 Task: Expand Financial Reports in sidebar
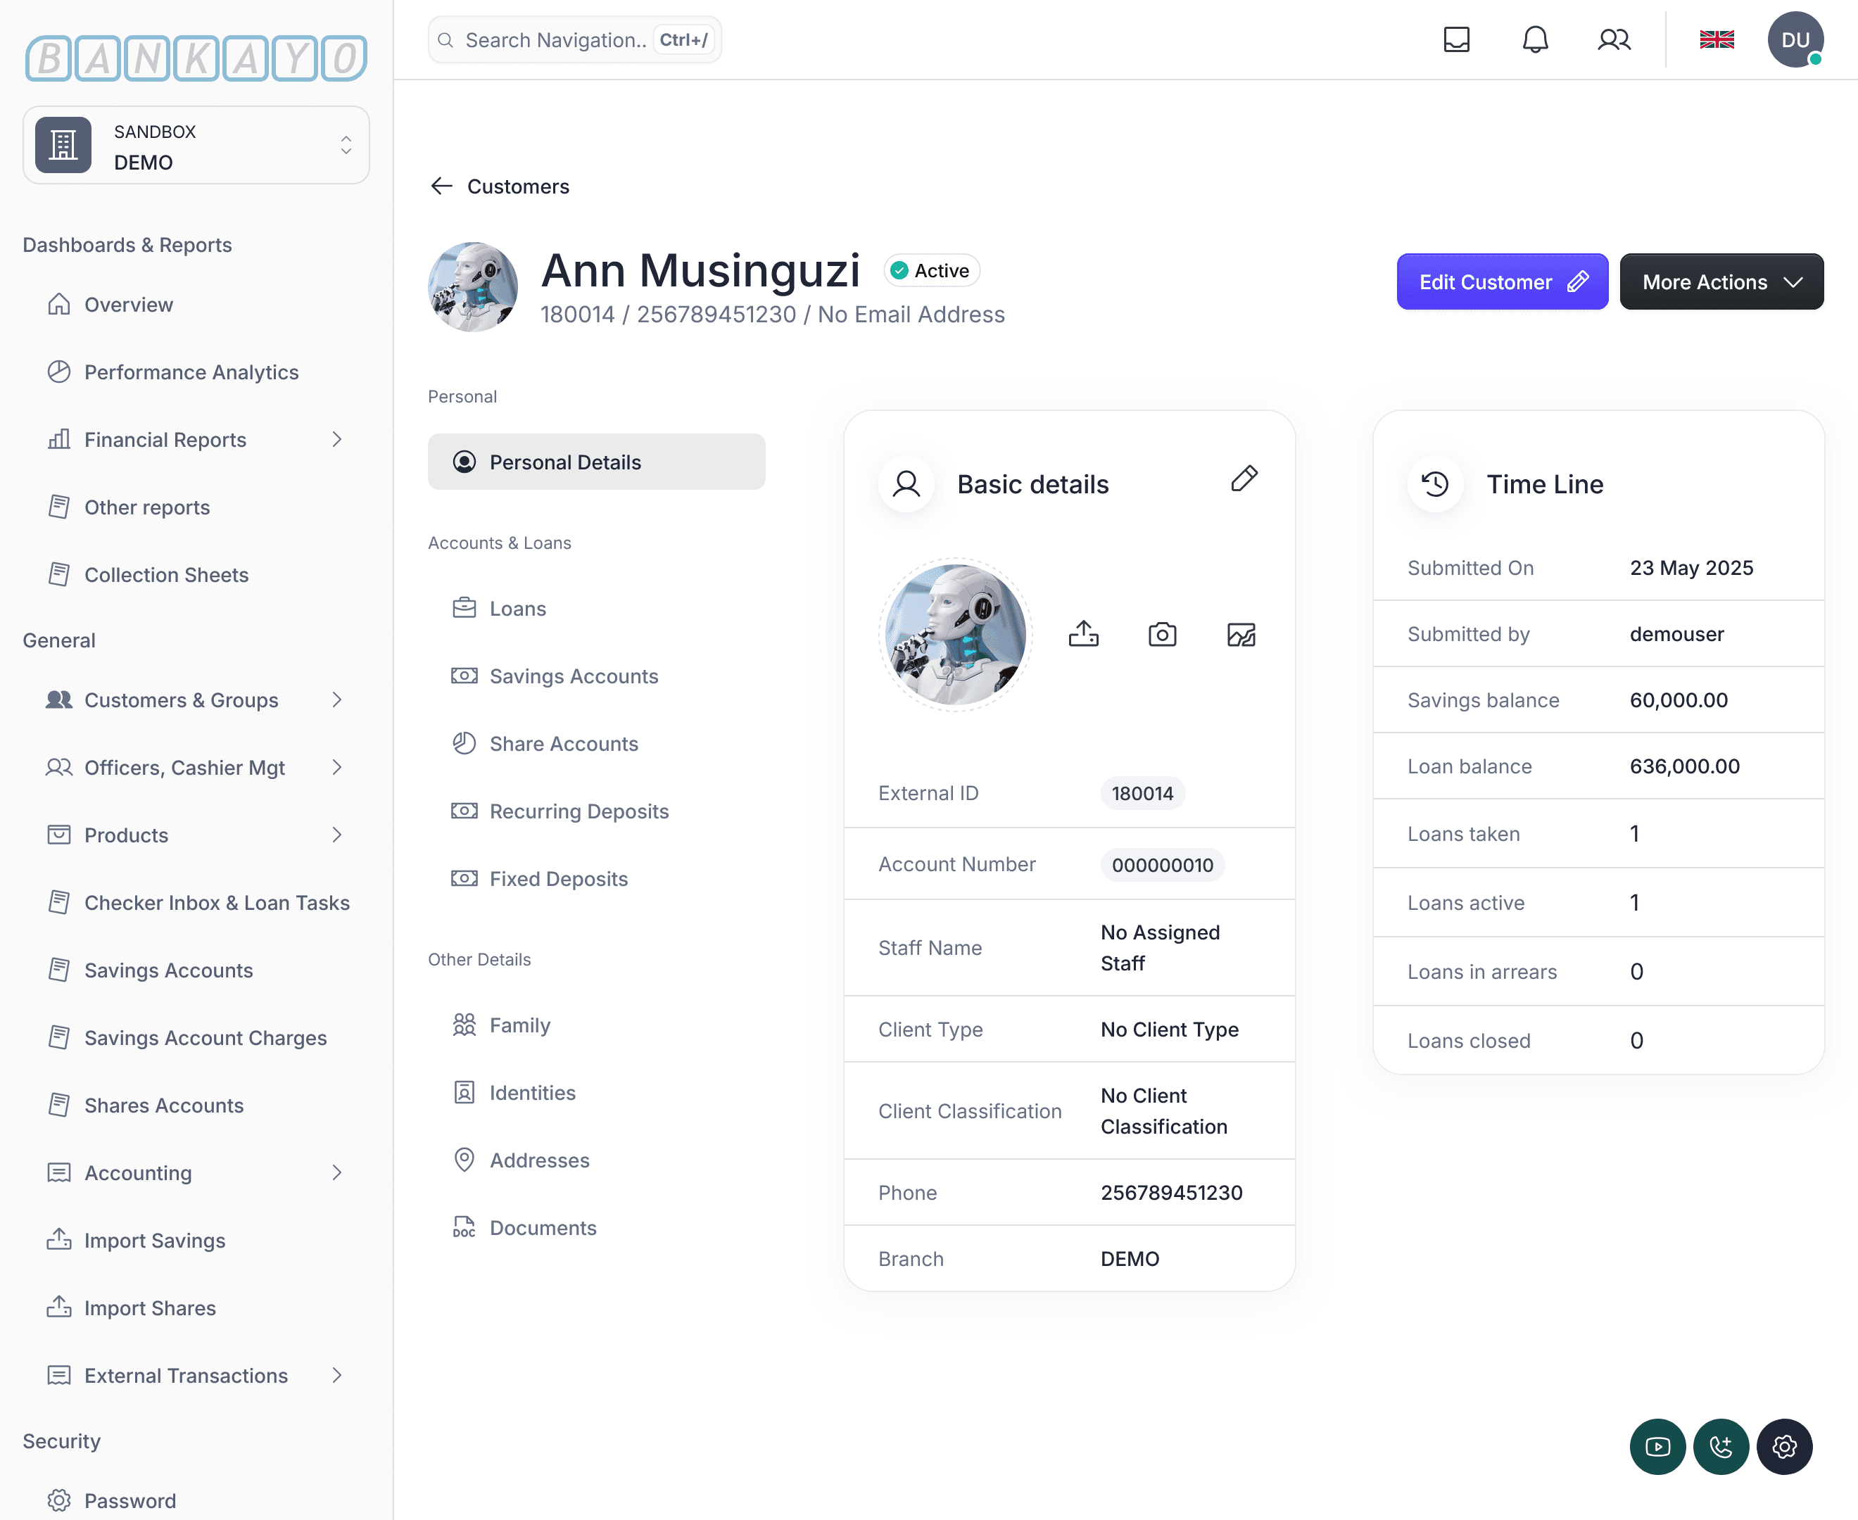coord(194,440)
